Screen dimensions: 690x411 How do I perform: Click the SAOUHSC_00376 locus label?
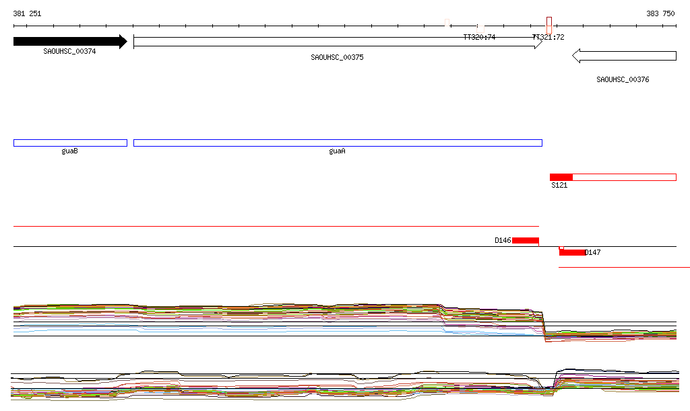623,79
